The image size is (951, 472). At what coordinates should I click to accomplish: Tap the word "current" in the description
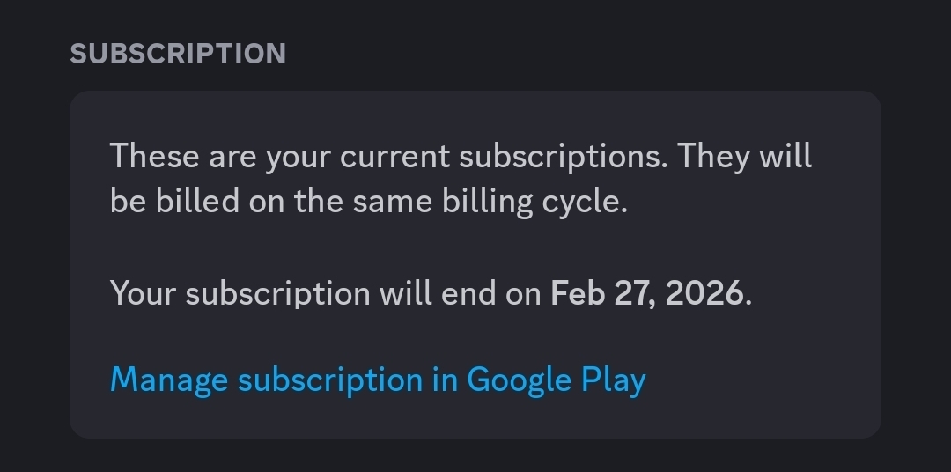pyautogui.click(x=395, y=157)
